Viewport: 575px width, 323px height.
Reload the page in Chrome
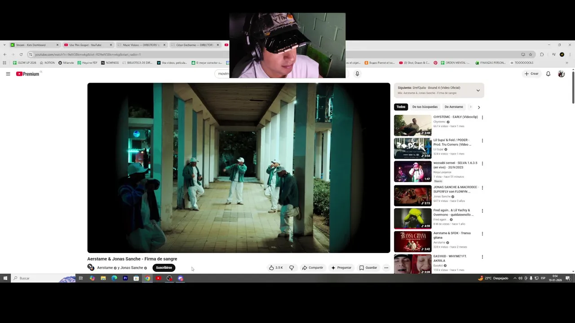(x=21, y=54)
